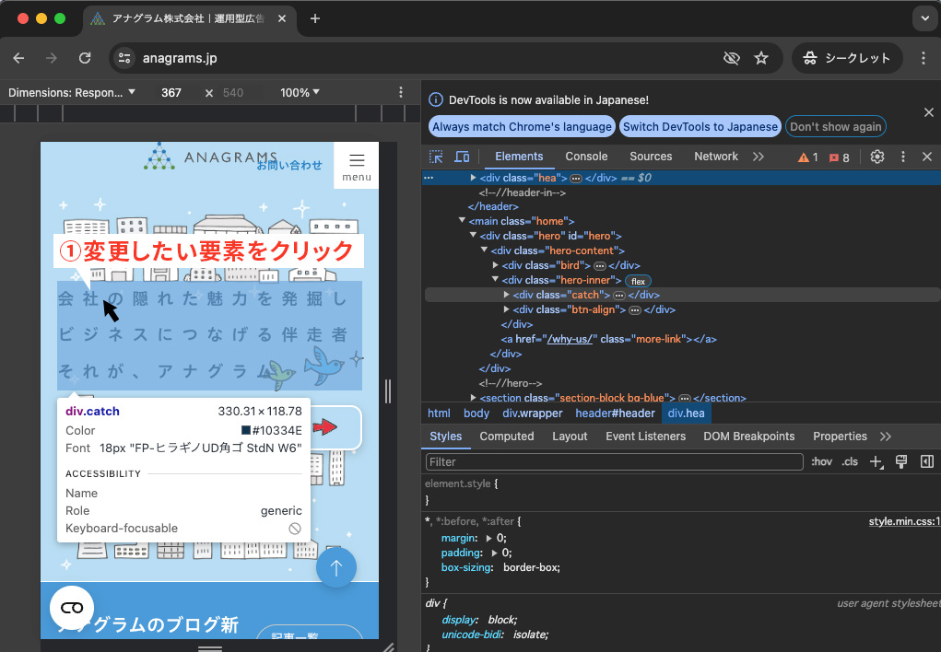Open the site's hamburger menu
941x652 pixels.
point(357,164)
